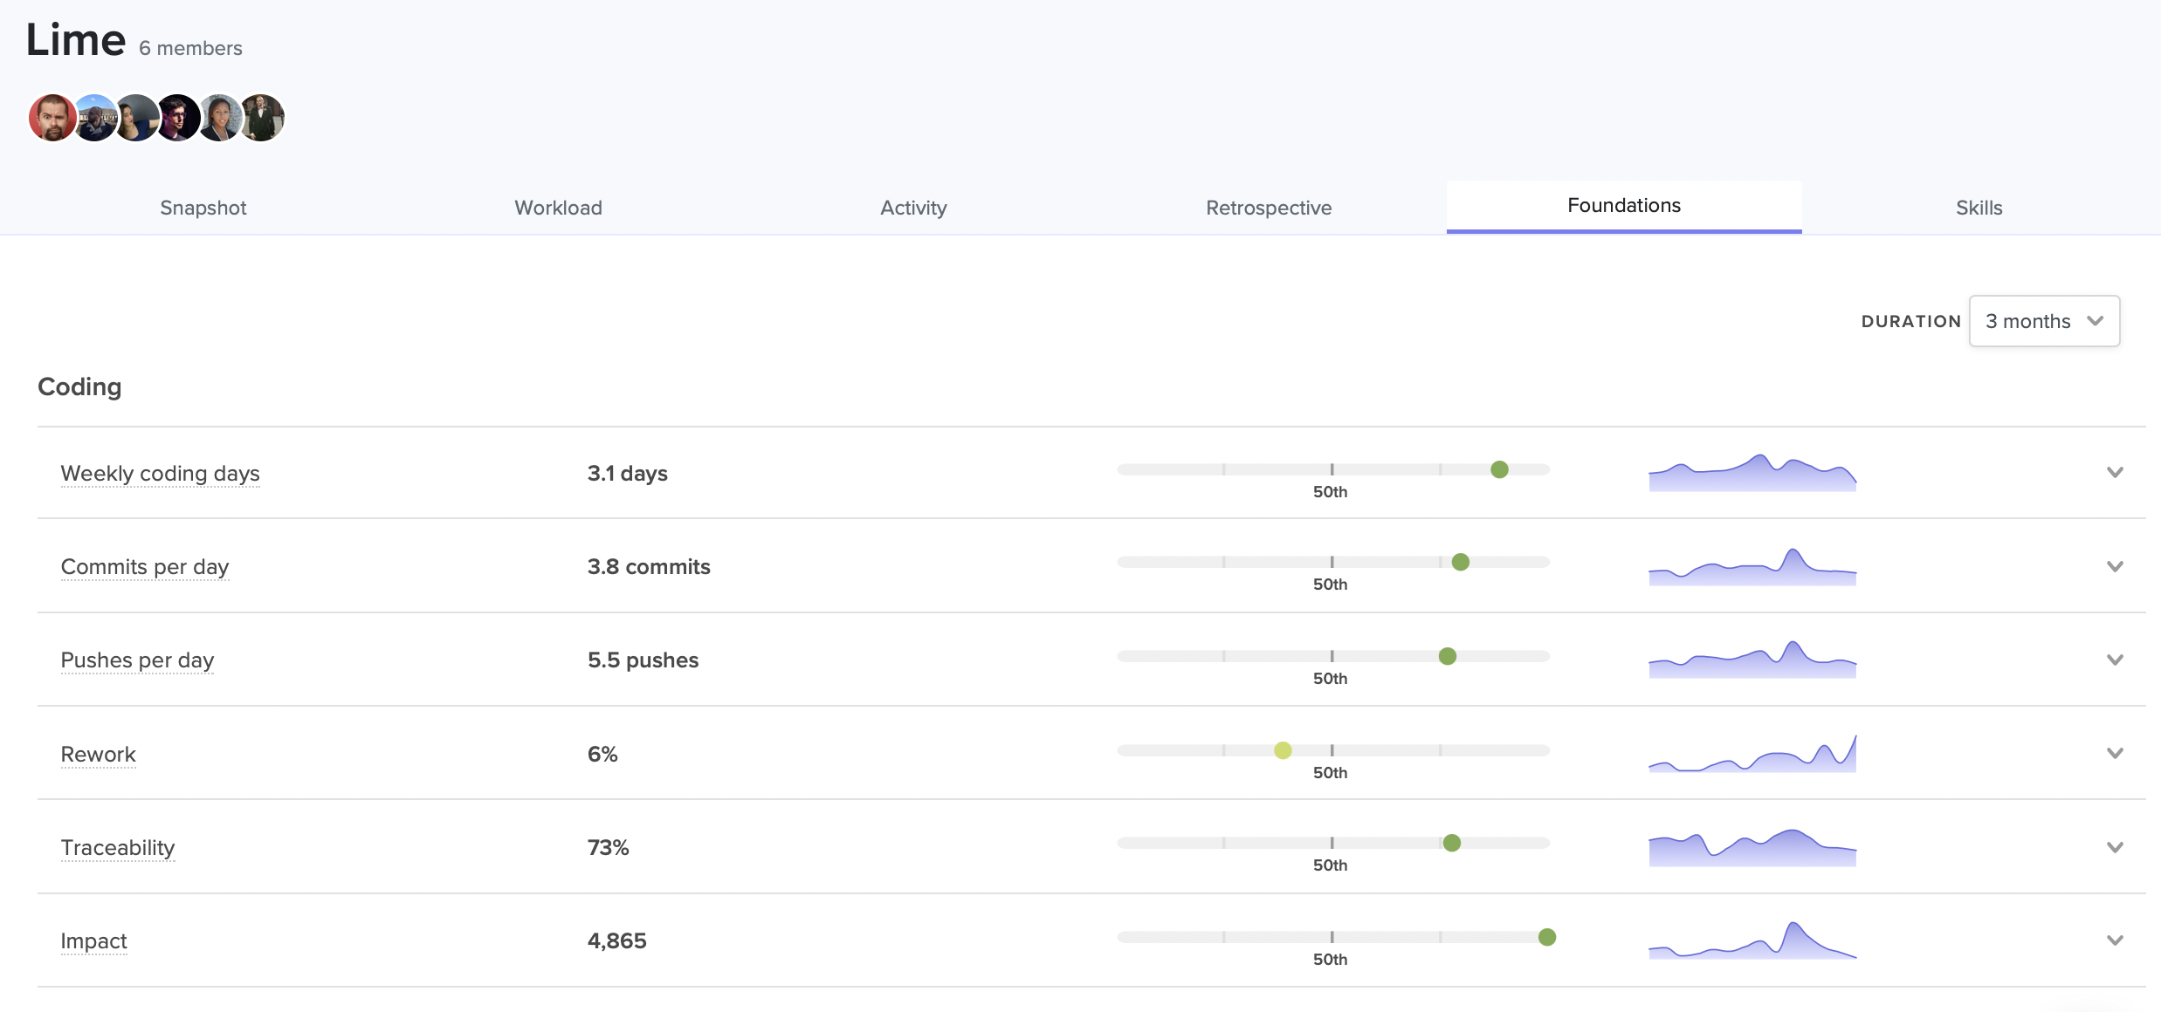Screen dimensions: 2161x1012
Task: Go to the Activity tab
Action: (913, 208)
